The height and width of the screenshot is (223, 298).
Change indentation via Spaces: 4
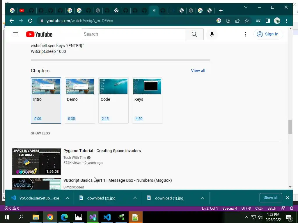tap(230, 208)
